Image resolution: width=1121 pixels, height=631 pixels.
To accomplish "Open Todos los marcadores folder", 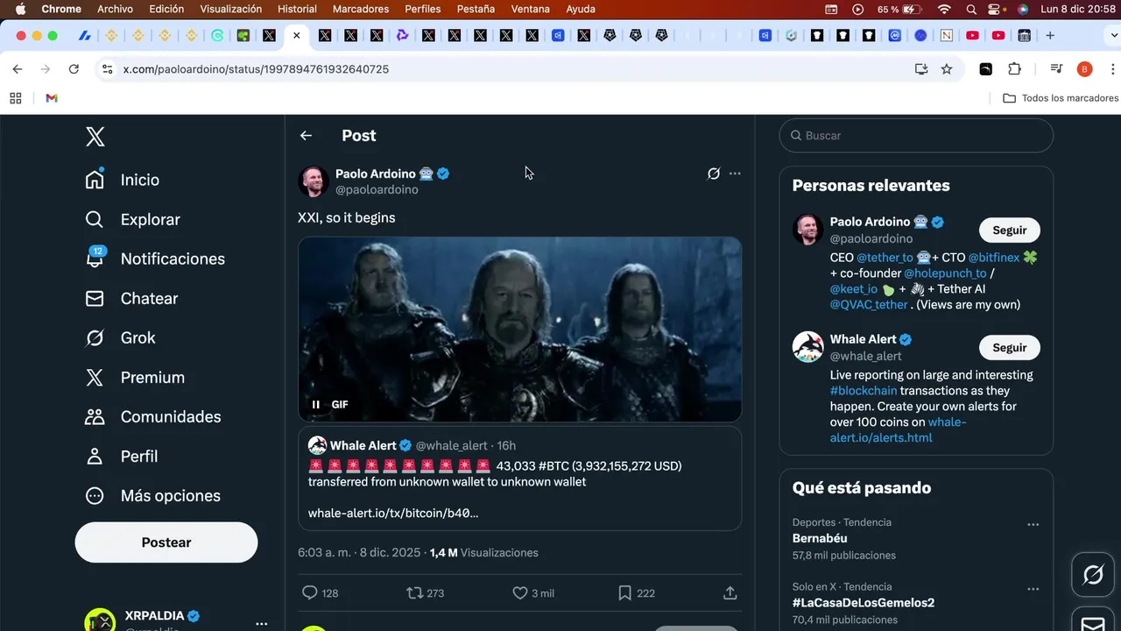I will coord(1061,98).
